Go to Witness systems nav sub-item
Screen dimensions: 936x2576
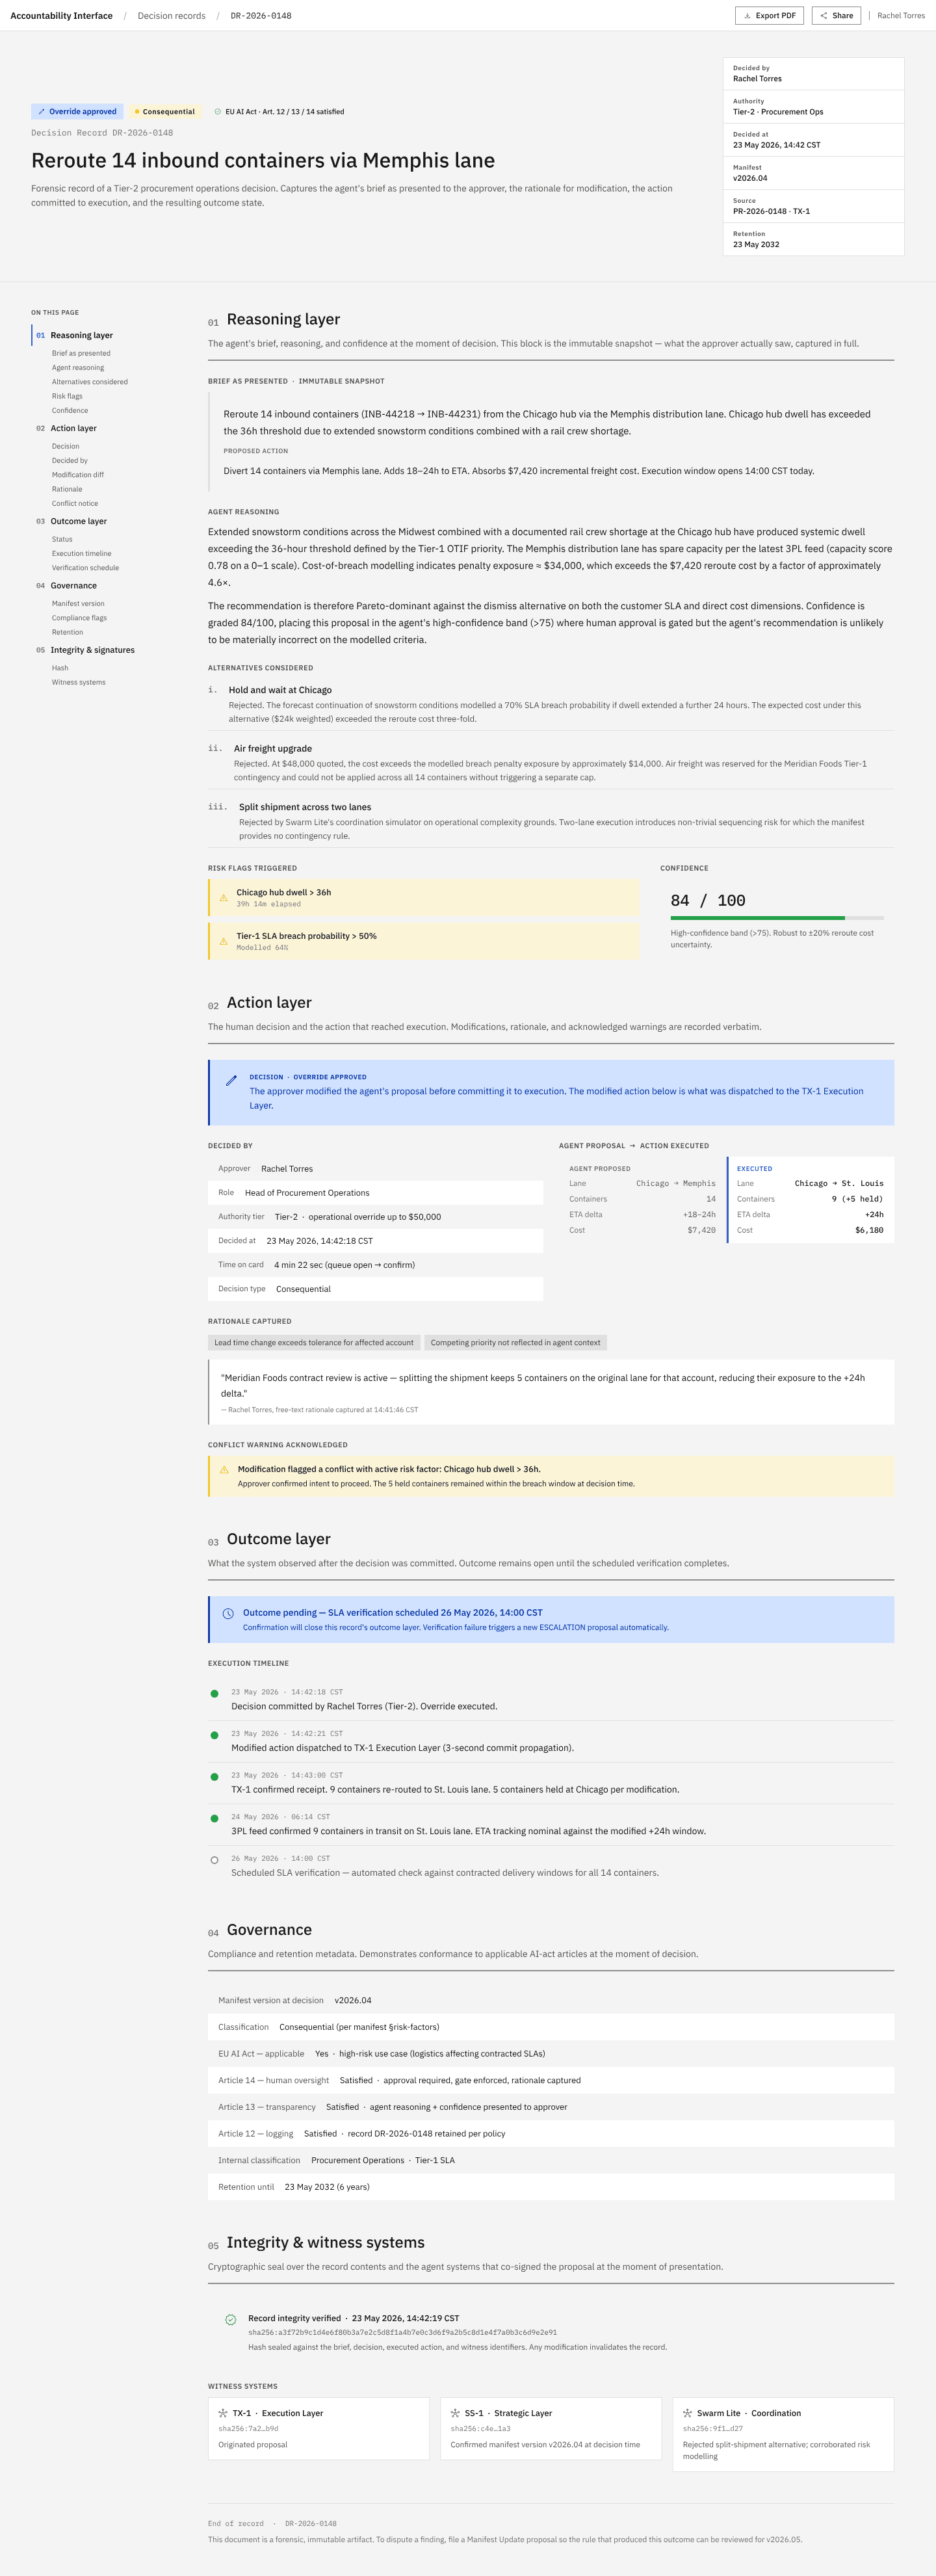(x=78, y=682)
